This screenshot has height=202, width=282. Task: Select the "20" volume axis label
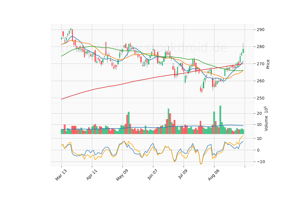[x=259, y=114]
